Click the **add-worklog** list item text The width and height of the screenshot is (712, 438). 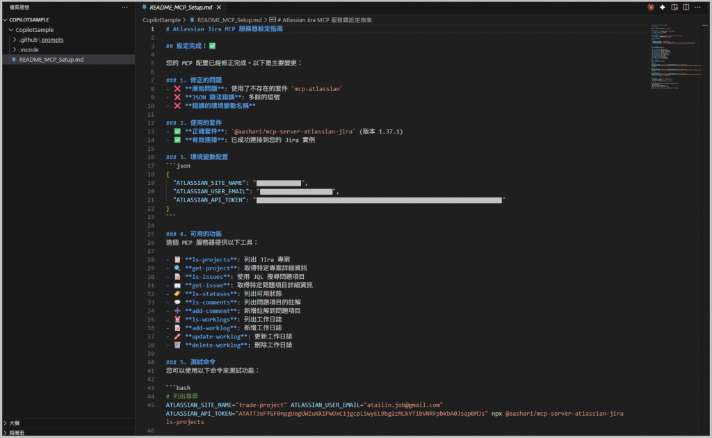point(211,328)
